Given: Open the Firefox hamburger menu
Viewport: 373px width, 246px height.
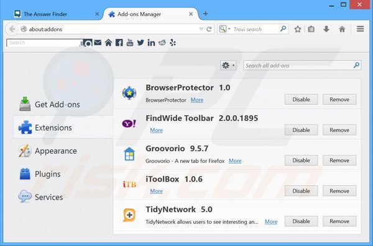Looking at the screenshot, I should tap(360, 29).
